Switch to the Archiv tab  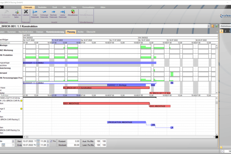(80, 32)
